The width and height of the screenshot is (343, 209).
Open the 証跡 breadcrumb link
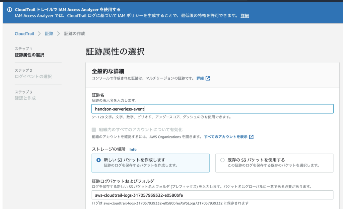click(x=49, y=34)
